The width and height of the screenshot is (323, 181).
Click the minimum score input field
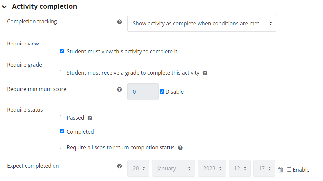click(x=143, y=92)
